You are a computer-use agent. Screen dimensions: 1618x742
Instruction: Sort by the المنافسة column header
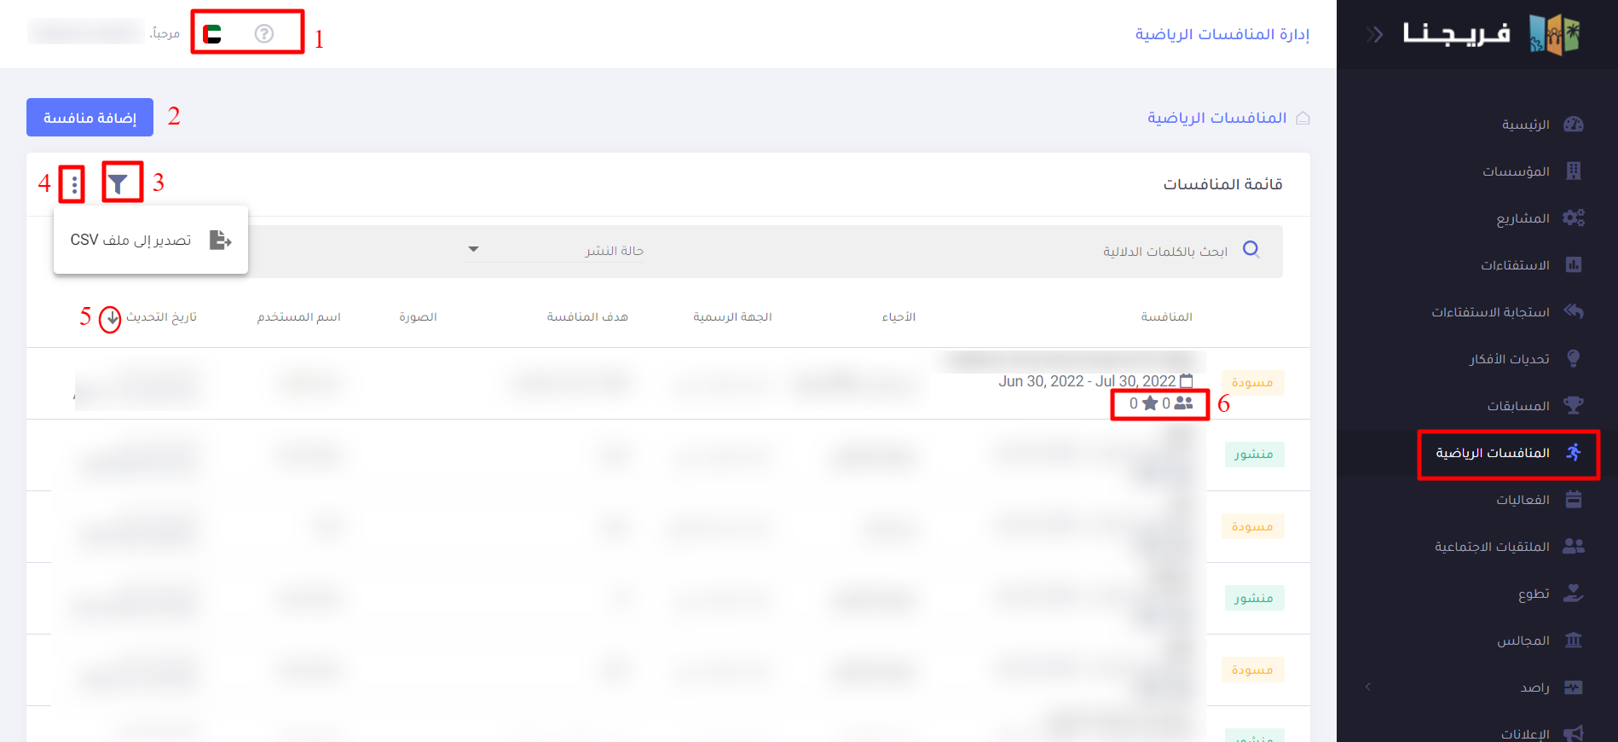pyautogui.click(x=1166, y=317)
